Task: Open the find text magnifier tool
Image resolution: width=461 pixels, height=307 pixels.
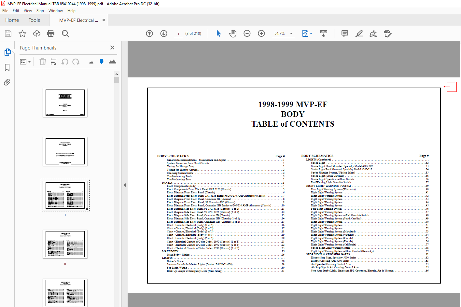Action: pyautogui.click(x=65, y=34)
